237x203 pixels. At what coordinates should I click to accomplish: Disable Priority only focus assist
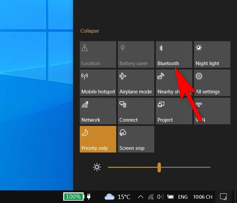98,139
